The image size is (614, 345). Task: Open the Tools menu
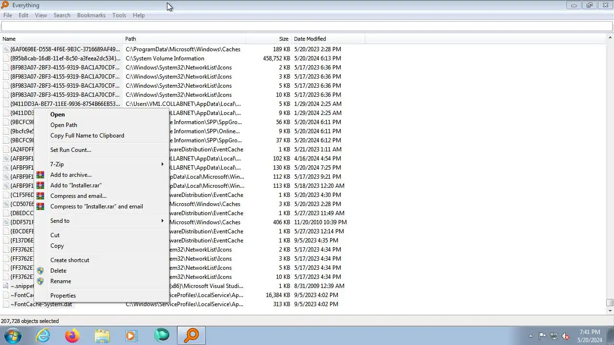[x=119, y=15]
